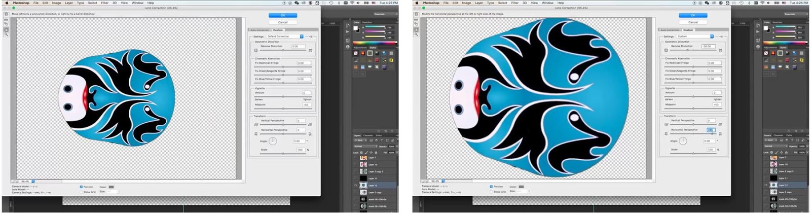Open Essentials workspace dropdown, left screenshot
This screenshot has height=213, width=811.
385,14
